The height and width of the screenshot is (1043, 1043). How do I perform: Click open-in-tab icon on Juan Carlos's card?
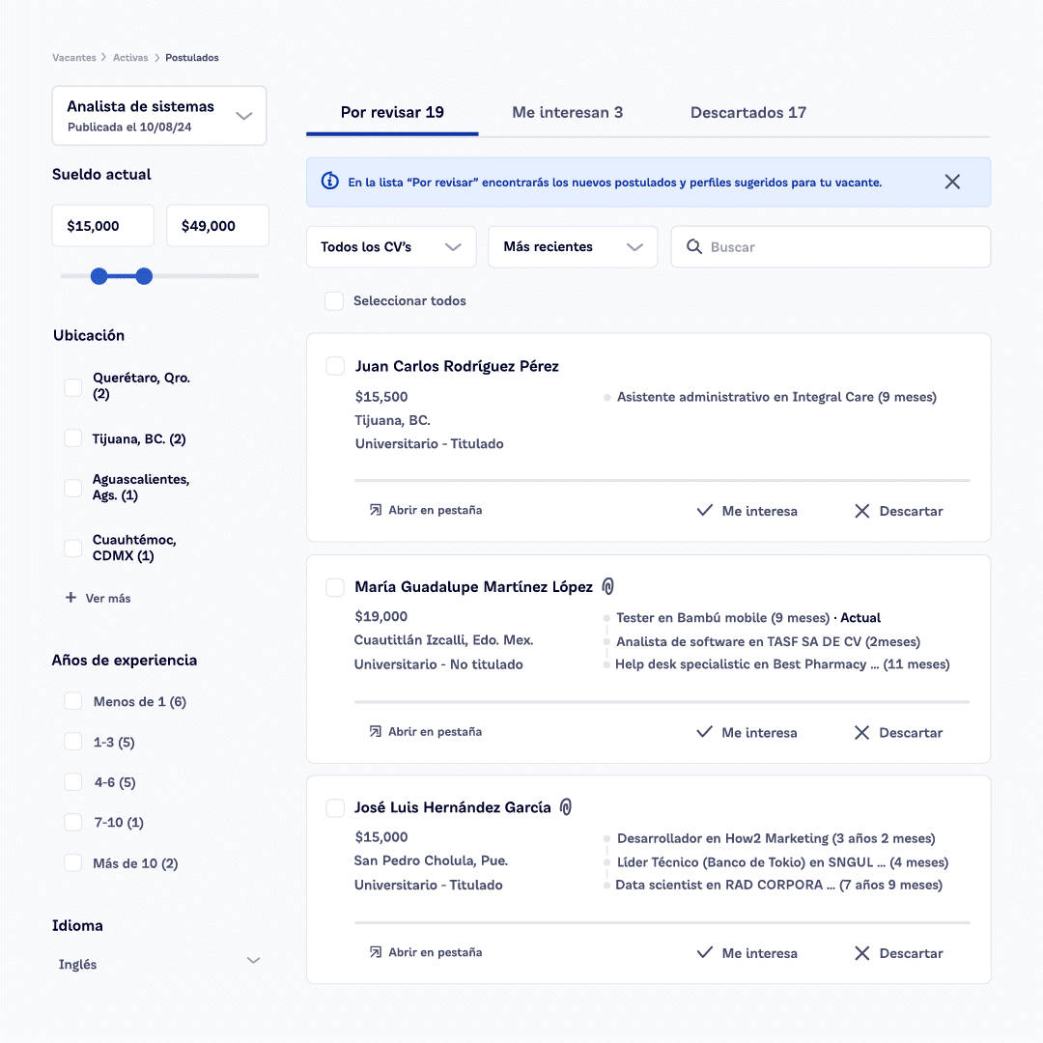click(x=375, y=510)
